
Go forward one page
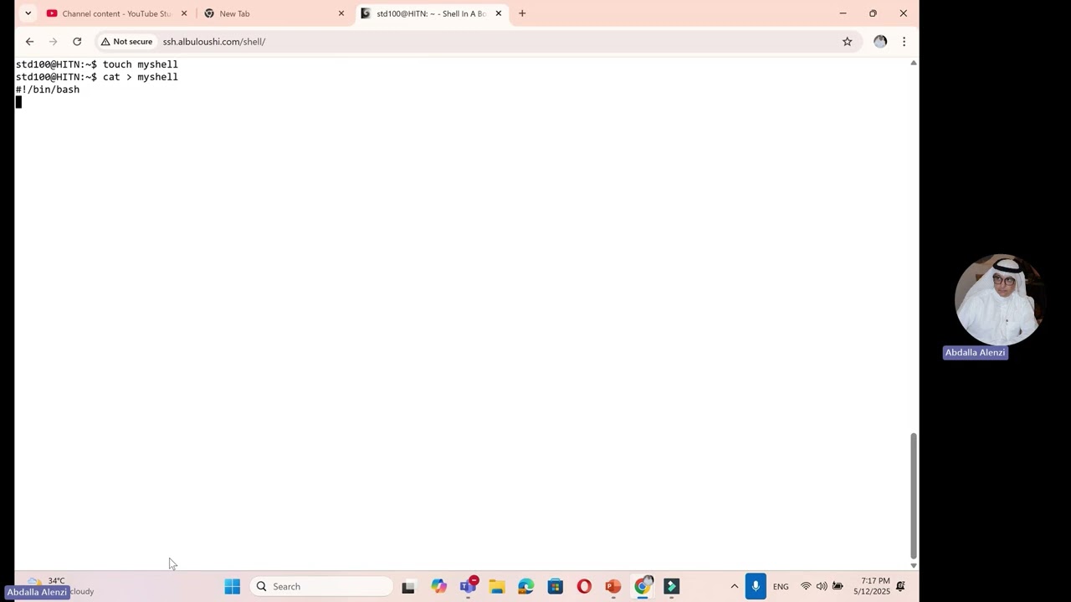pyautogui.click(x=54, y=41)
